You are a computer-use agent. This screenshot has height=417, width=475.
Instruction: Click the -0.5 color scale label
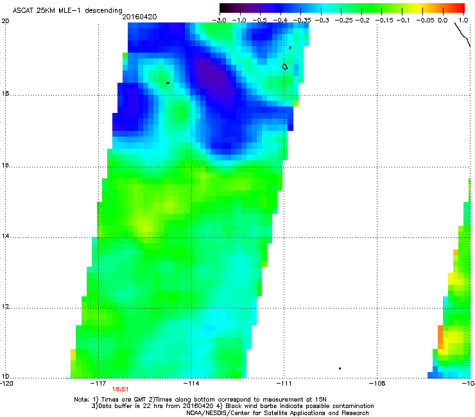click(x=259, y=21)
